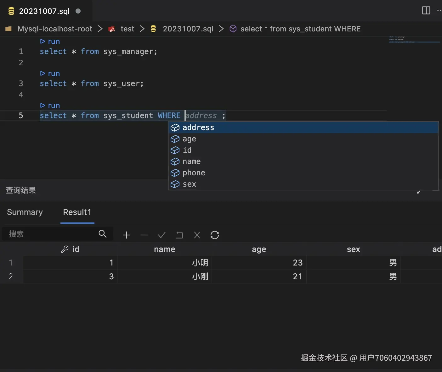
Task: Click the cancel X icon in toolbar
Action: point(197,235)
